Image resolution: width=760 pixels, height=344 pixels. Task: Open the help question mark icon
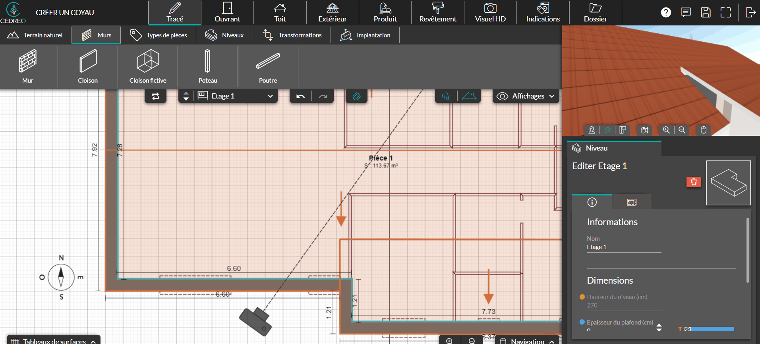[666, 12]
